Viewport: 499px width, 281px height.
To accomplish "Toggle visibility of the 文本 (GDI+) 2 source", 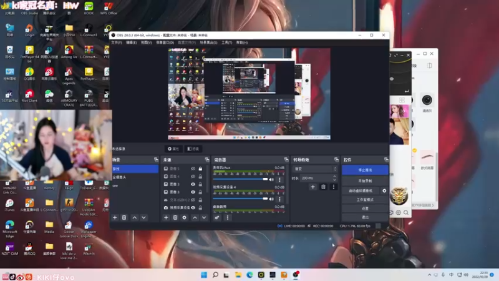I will [193, 200].
